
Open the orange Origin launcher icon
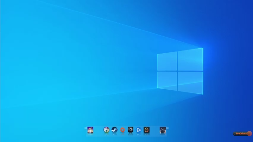pyautogui.click(x=122, y=130)
